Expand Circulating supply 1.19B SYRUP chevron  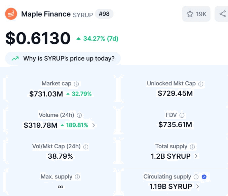[197, 186]
